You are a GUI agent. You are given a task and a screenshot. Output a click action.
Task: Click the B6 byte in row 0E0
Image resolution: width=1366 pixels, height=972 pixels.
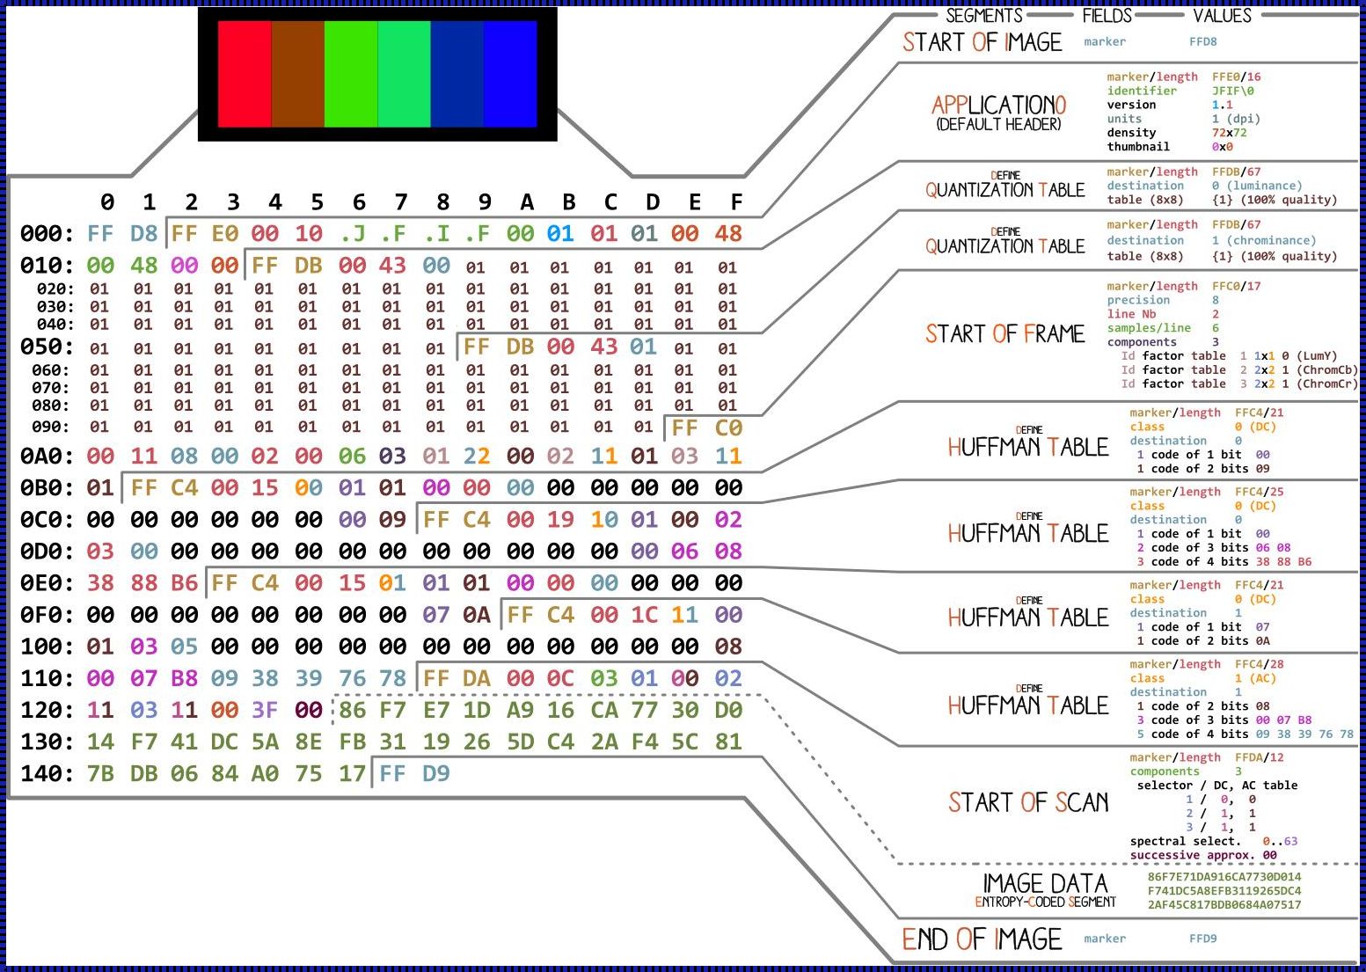click(184, 583)
